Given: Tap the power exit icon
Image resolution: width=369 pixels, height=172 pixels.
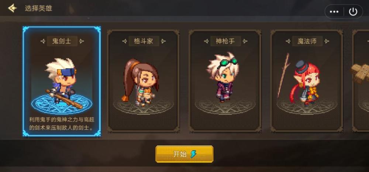Looking at the screenshot, I should pyautogui.click(x=353, y=11).
